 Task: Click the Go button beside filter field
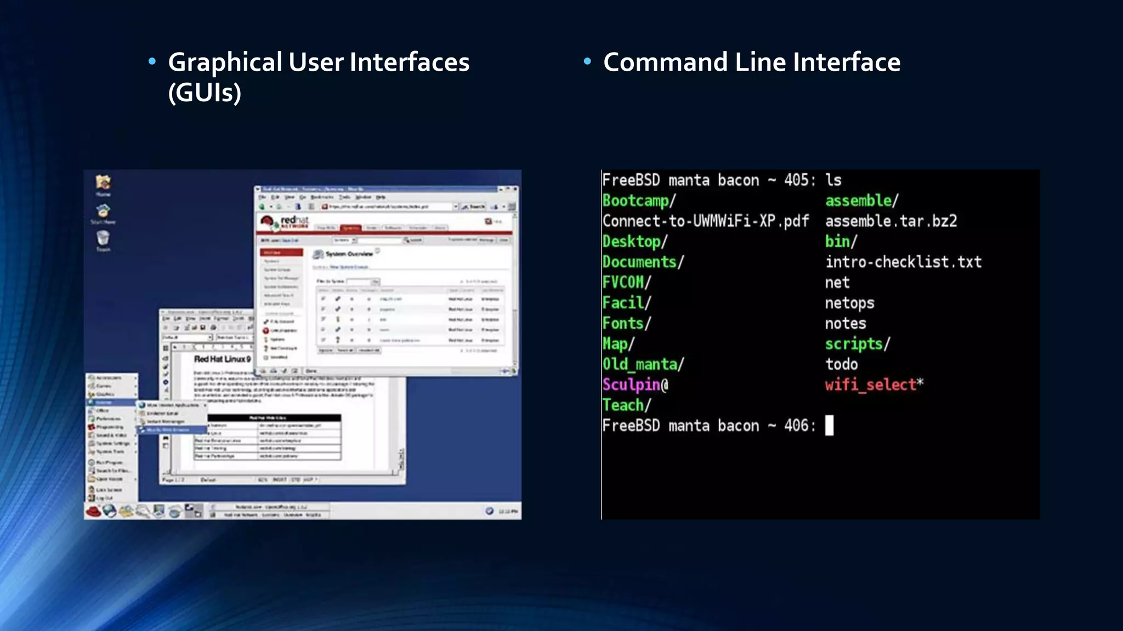[x=376, y=282]
